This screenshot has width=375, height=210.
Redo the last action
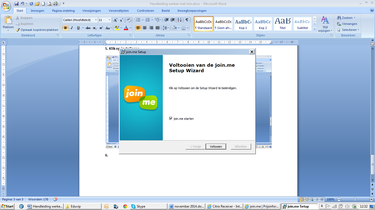point(31,4)
